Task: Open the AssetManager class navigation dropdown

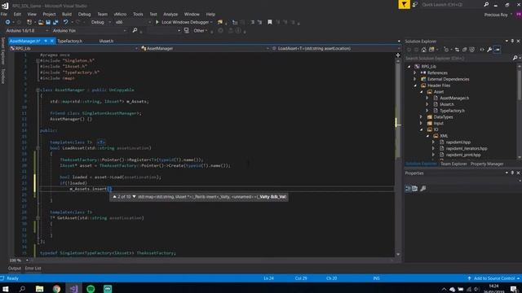Action: (x=205, y=49)
